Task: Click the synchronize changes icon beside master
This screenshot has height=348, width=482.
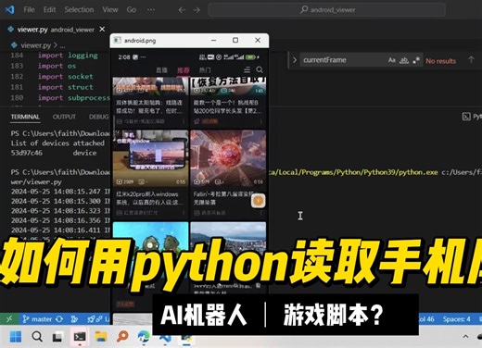Action: click(x=59, y=319)
